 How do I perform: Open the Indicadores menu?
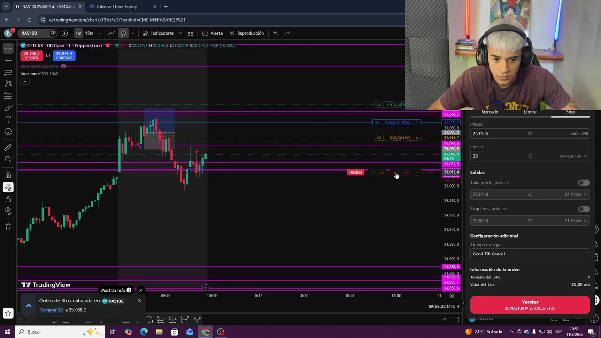coord(158,33)
